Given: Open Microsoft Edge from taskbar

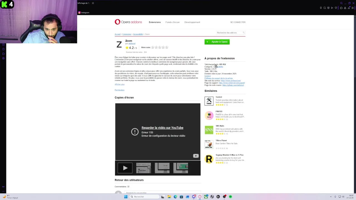Looking at the screenshot, I should click(175, 197).
